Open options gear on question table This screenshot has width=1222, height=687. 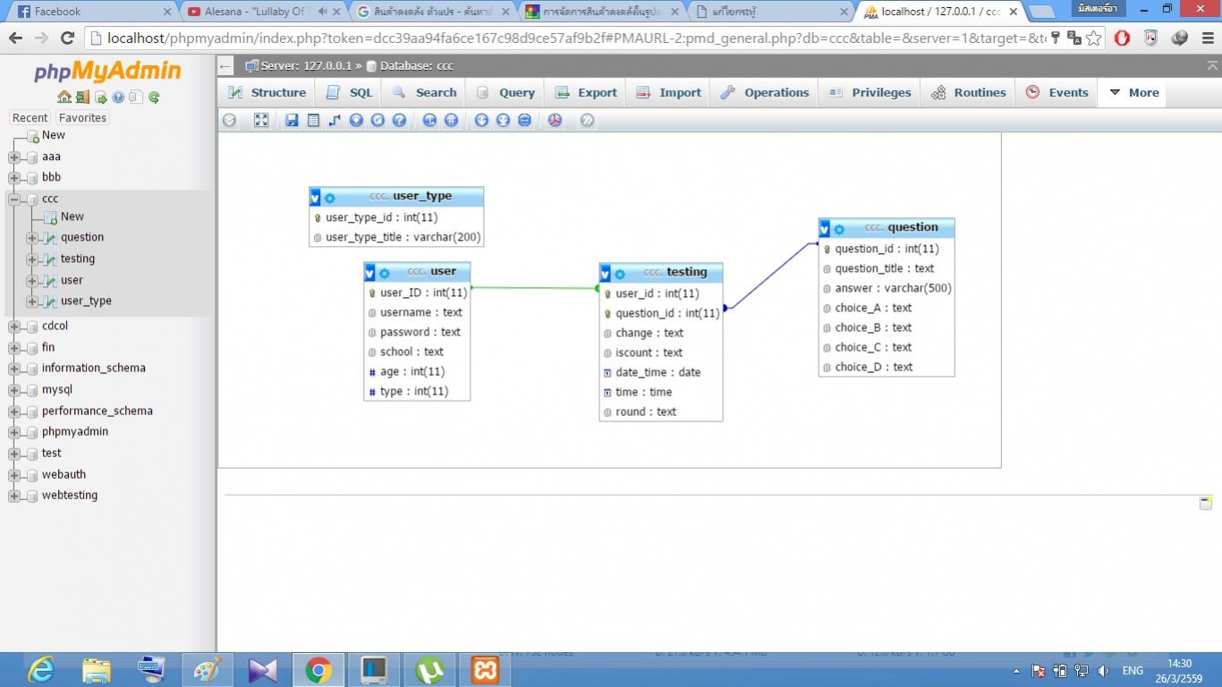[839, 229]
